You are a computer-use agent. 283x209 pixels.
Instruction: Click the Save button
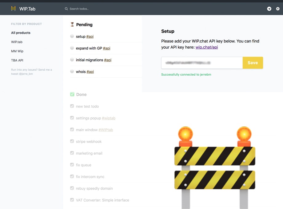(x=253, y=63)
